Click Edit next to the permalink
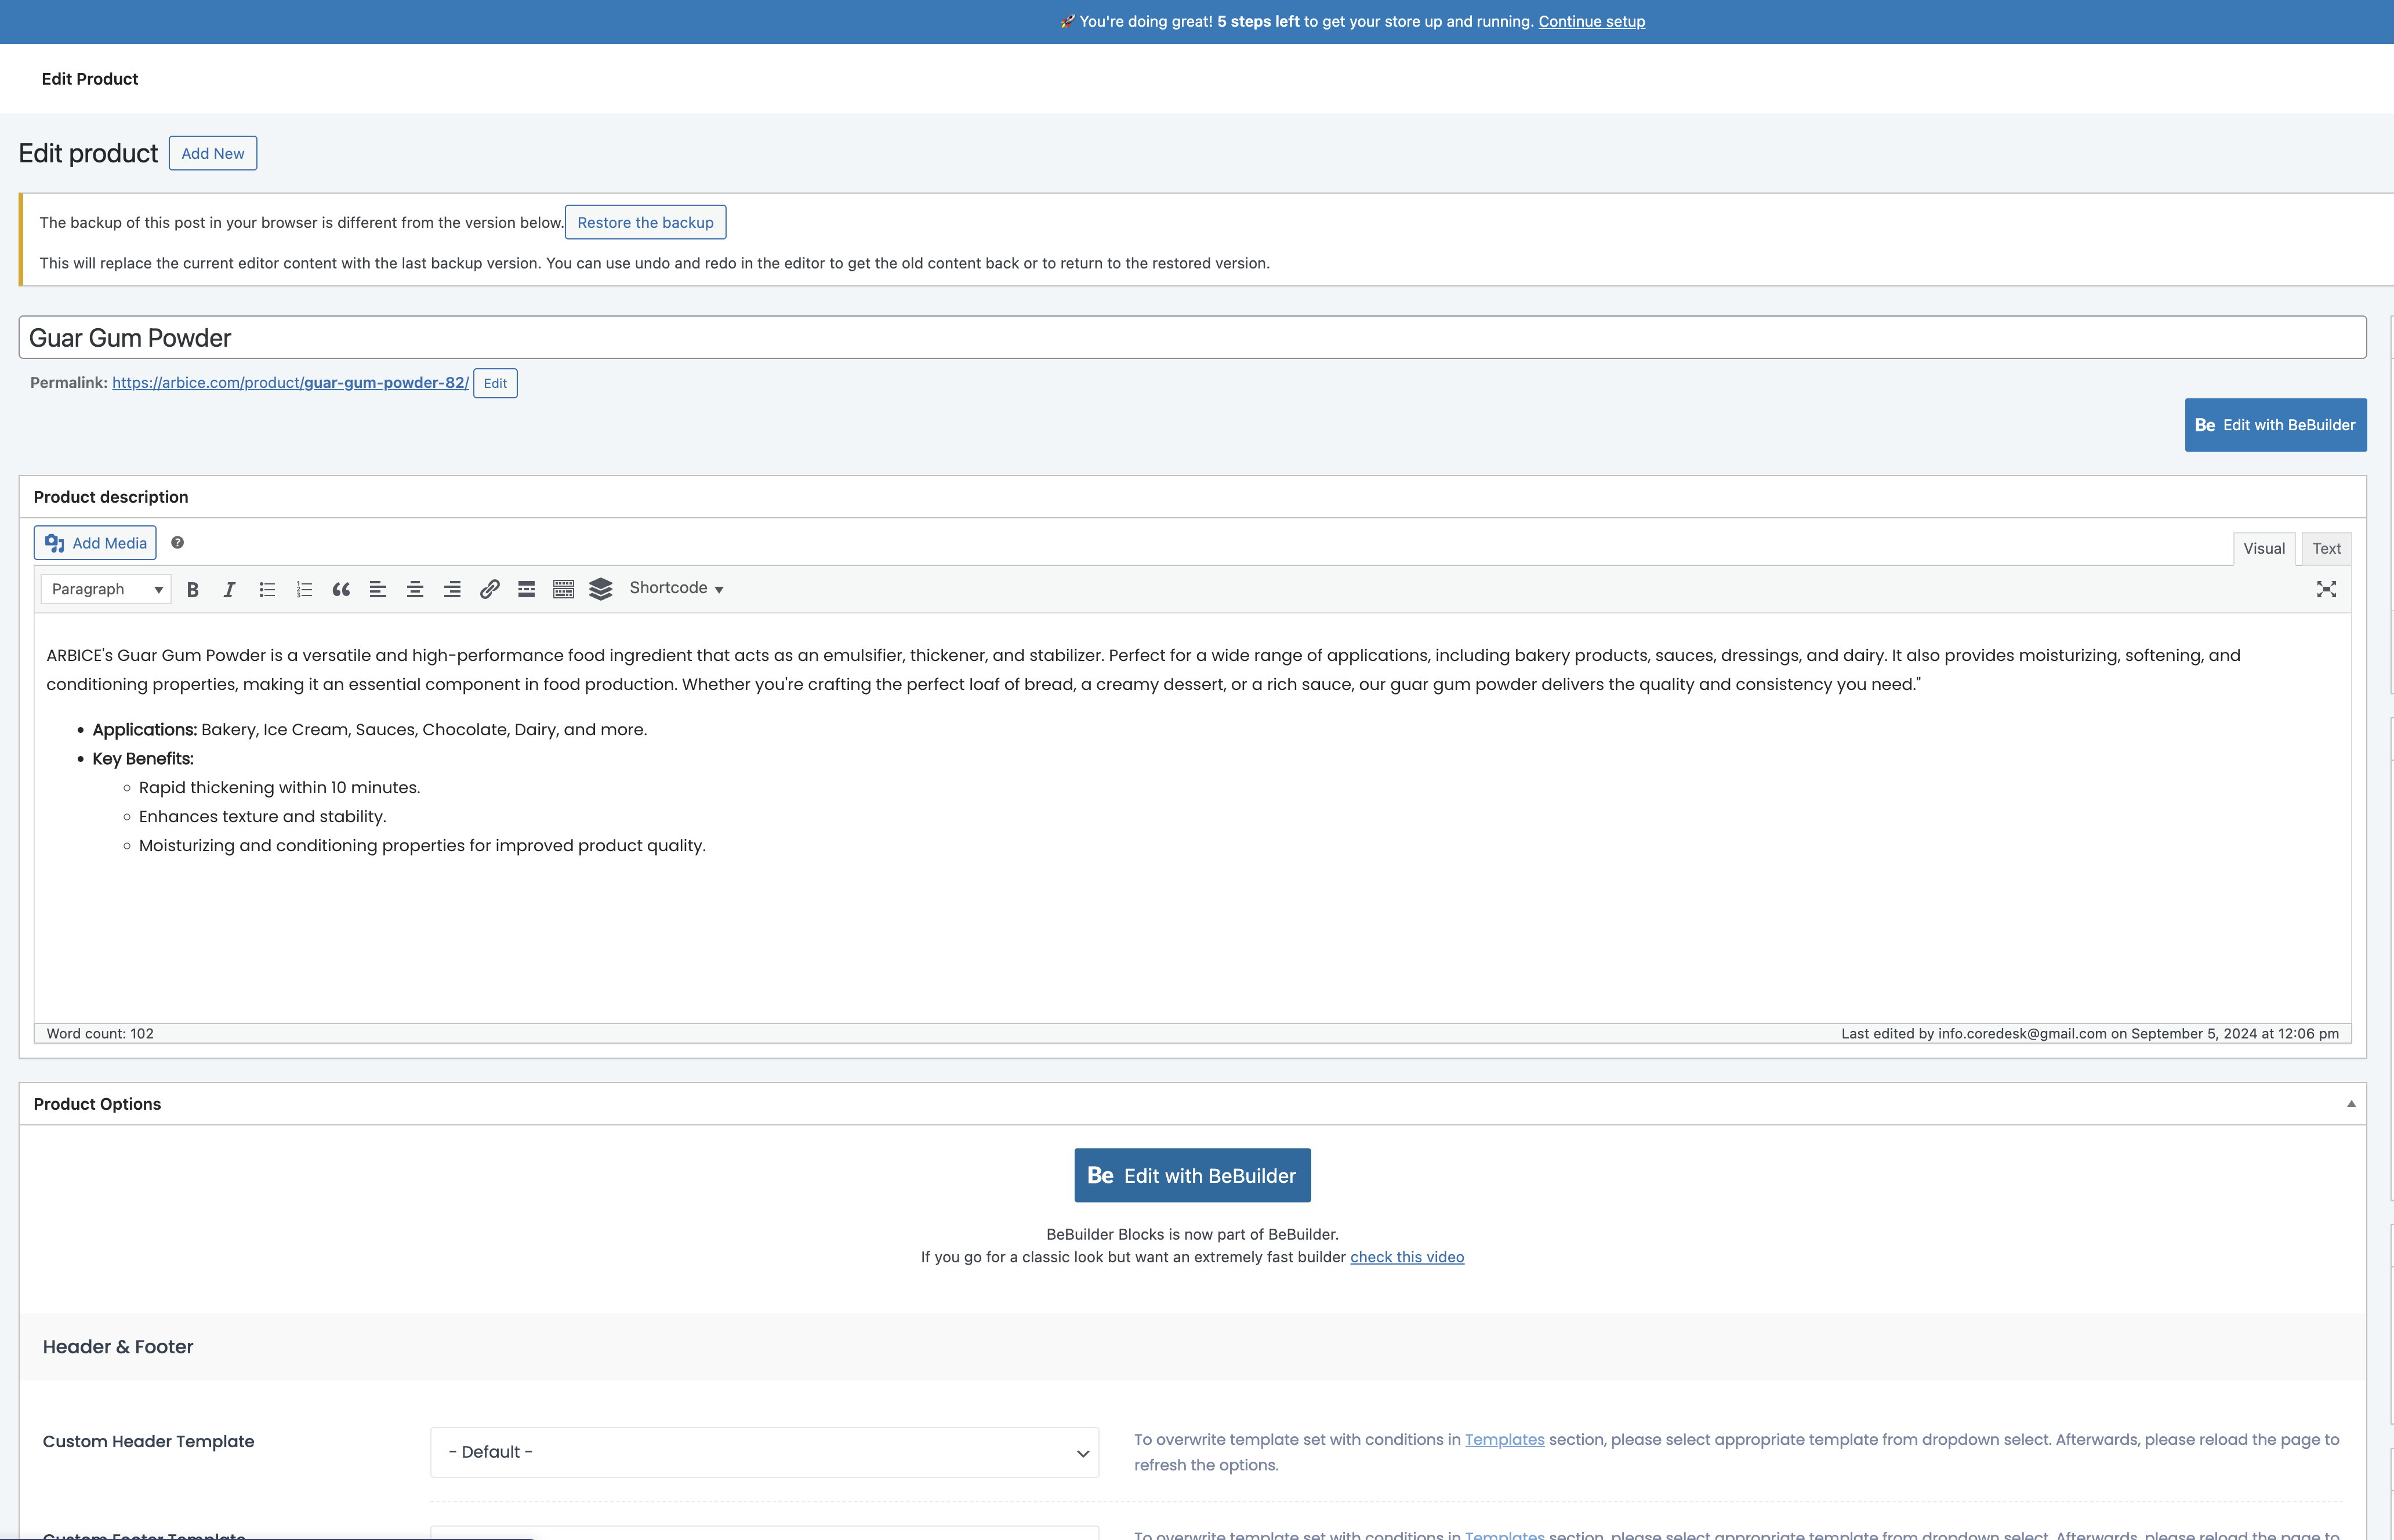This screenshot has height=1540, width=2394. click(x=495, y=383)
